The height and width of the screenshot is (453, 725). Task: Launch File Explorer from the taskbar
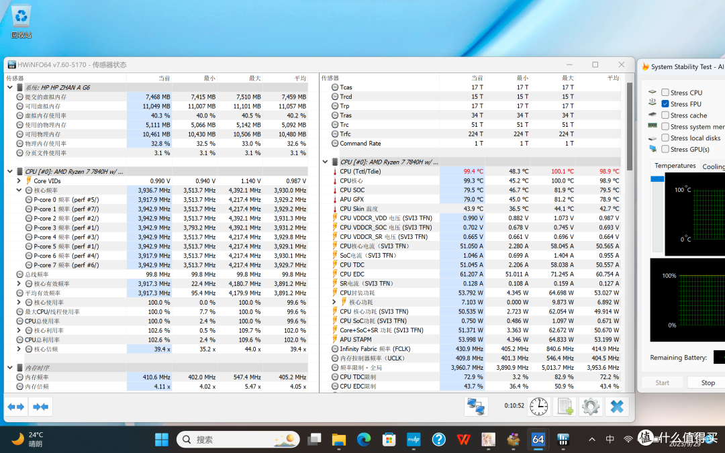coord(339,439)
